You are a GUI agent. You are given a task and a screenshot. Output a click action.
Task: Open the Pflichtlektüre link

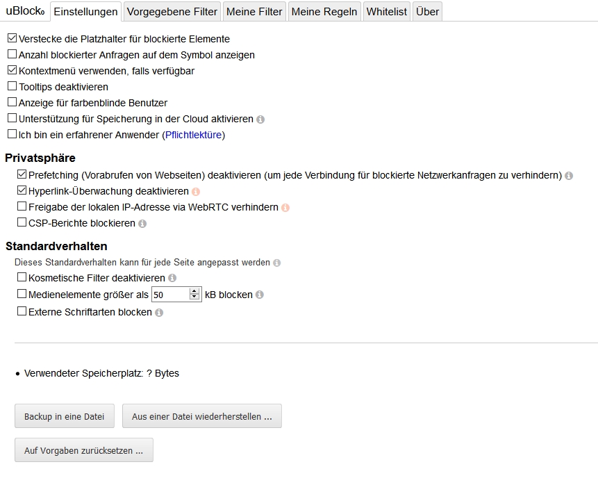194,135
